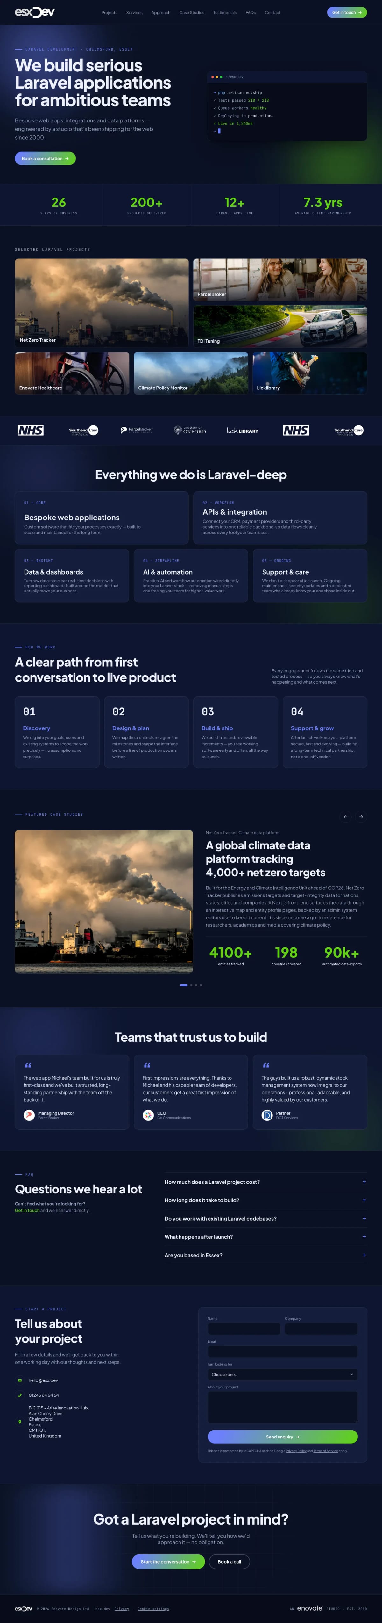Click the AI & automation card
The height and width of the screenshot is (1623, 382).
pyautogui.click(x=191, y=576)
